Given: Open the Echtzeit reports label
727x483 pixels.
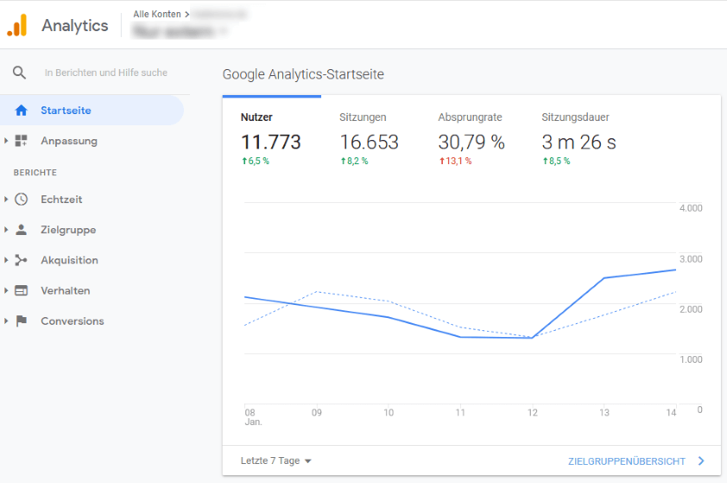Looking at the screenshot, I should point(61,199).
